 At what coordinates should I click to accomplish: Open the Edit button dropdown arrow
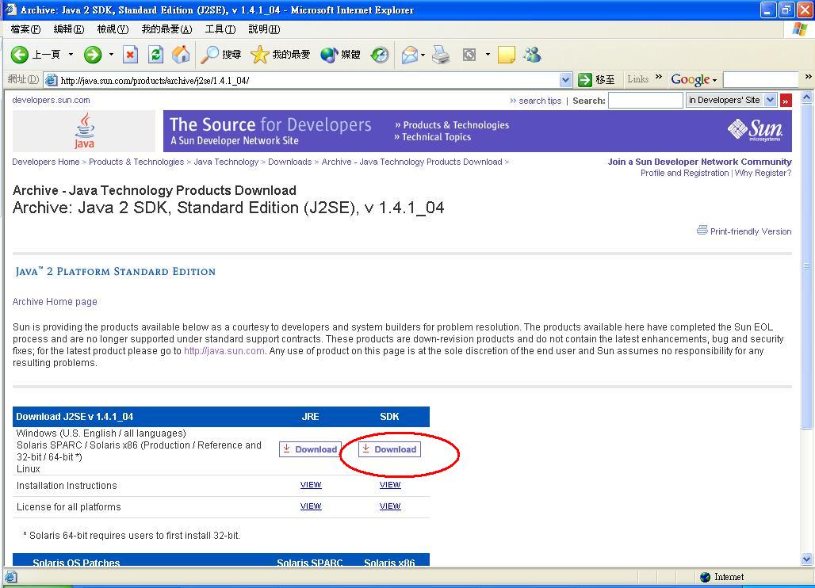coord(488,55)
